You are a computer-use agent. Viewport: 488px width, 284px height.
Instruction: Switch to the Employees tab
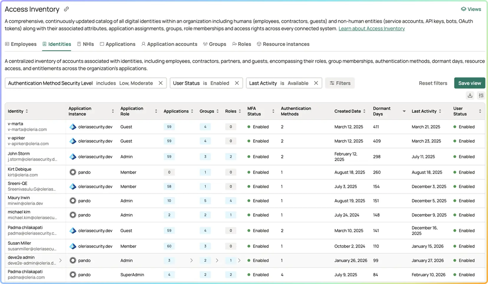(21, 44)
